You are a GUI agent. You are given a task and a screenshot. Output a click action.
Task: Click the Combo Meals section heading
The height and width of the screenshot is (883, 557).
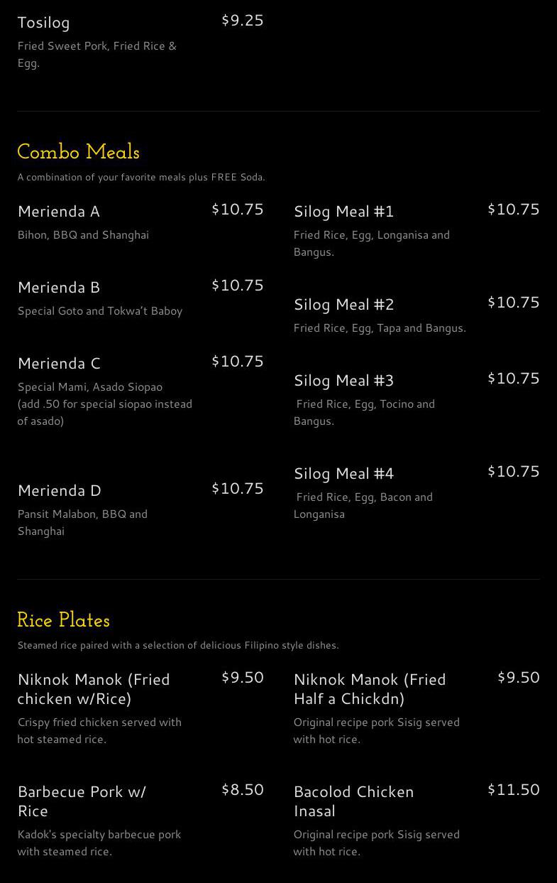click(x=78, y=153)
